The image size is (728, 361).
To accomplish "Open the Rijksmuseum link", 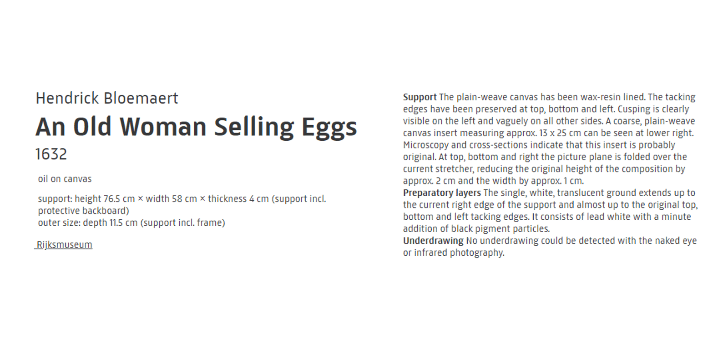I will coord(64,245).
